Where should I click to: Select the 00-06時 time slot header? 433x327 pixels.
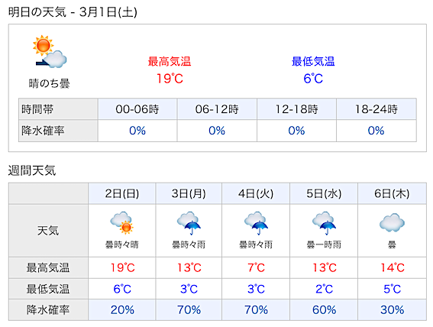137,109
